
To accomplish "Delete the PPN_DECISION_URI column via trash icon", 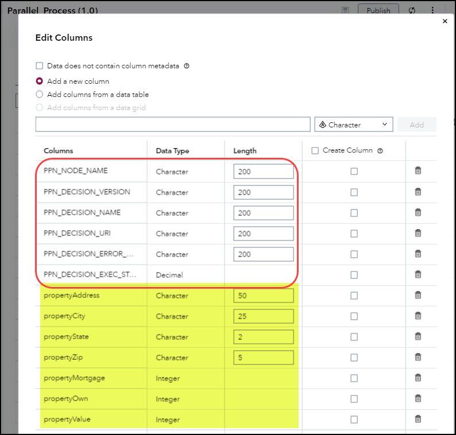I will click(x=418, y=233).
